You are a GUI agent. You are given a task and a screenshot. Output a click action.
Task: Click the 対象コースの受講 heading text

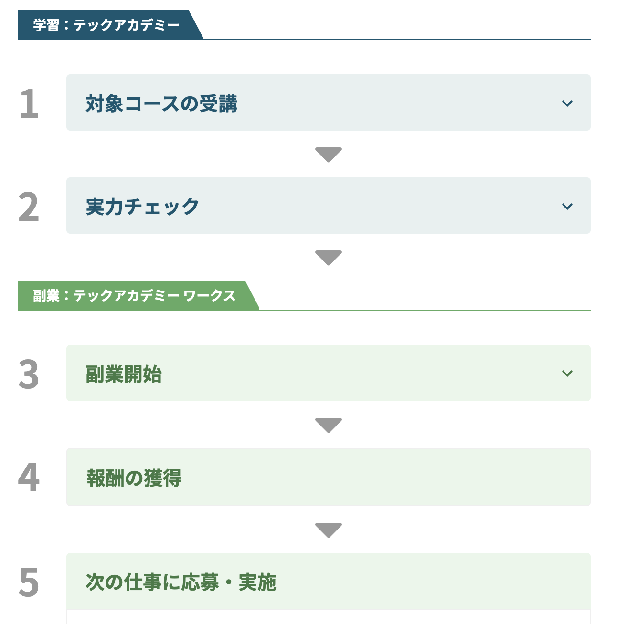pyautogui.click(x=161, y=104)
